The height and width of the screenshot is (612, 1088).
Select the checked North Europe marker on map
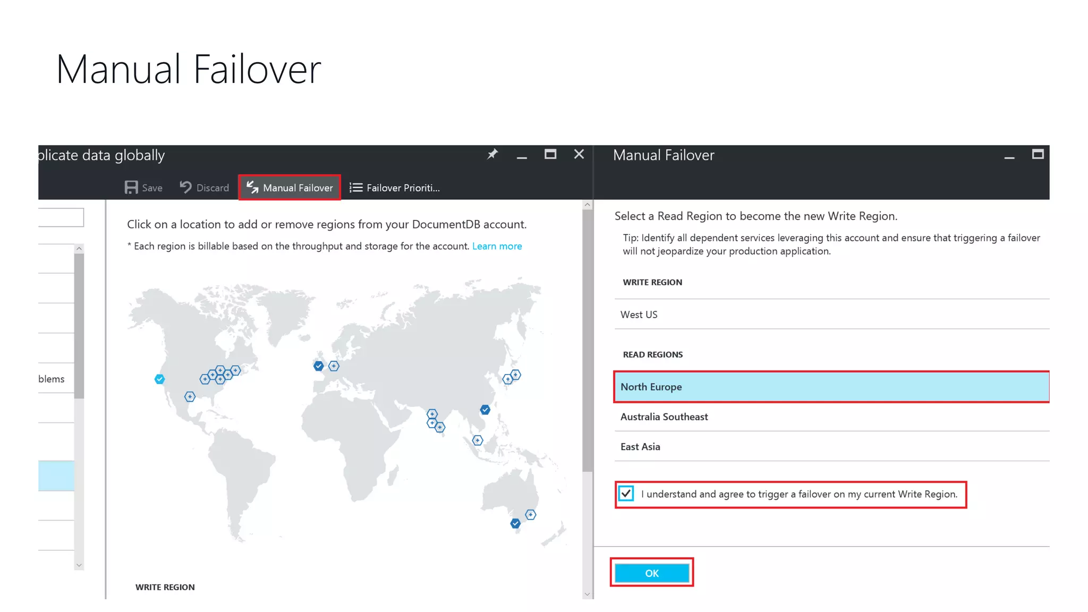[318, 365]
